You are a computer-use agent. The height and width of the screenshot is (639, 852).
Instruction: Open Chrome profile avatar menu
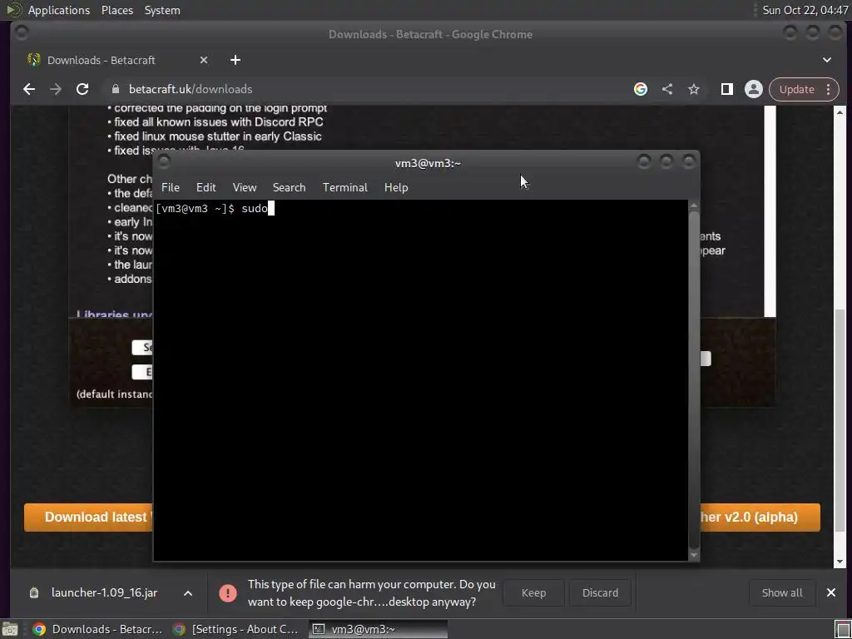coord(754,89)
